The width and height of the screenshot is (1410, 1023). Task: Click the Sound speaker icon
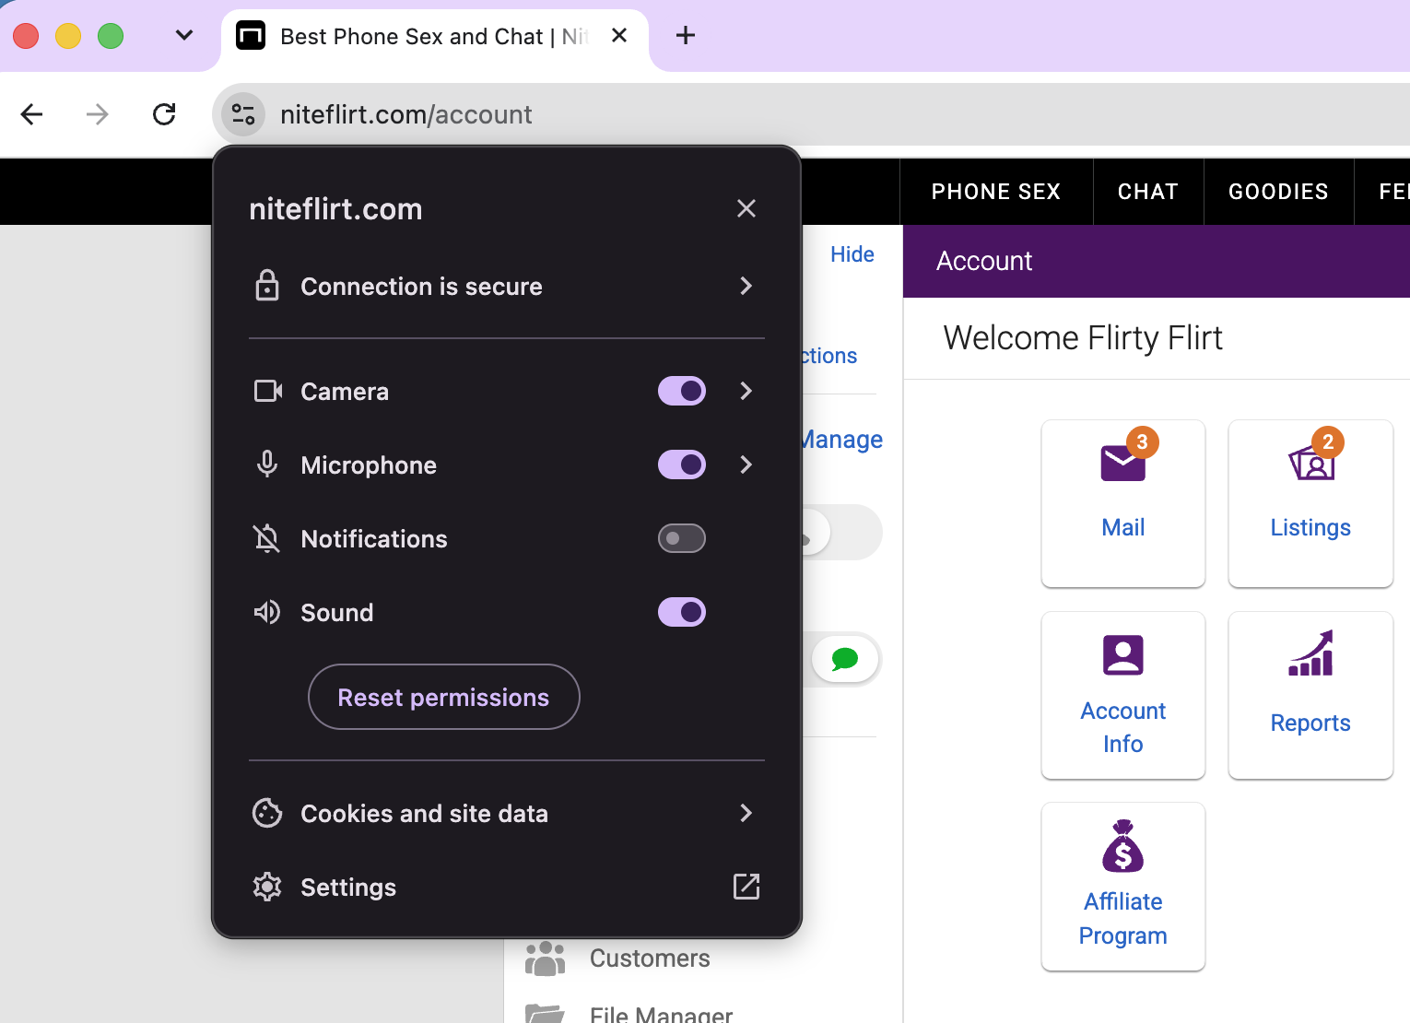pos(267,612)
